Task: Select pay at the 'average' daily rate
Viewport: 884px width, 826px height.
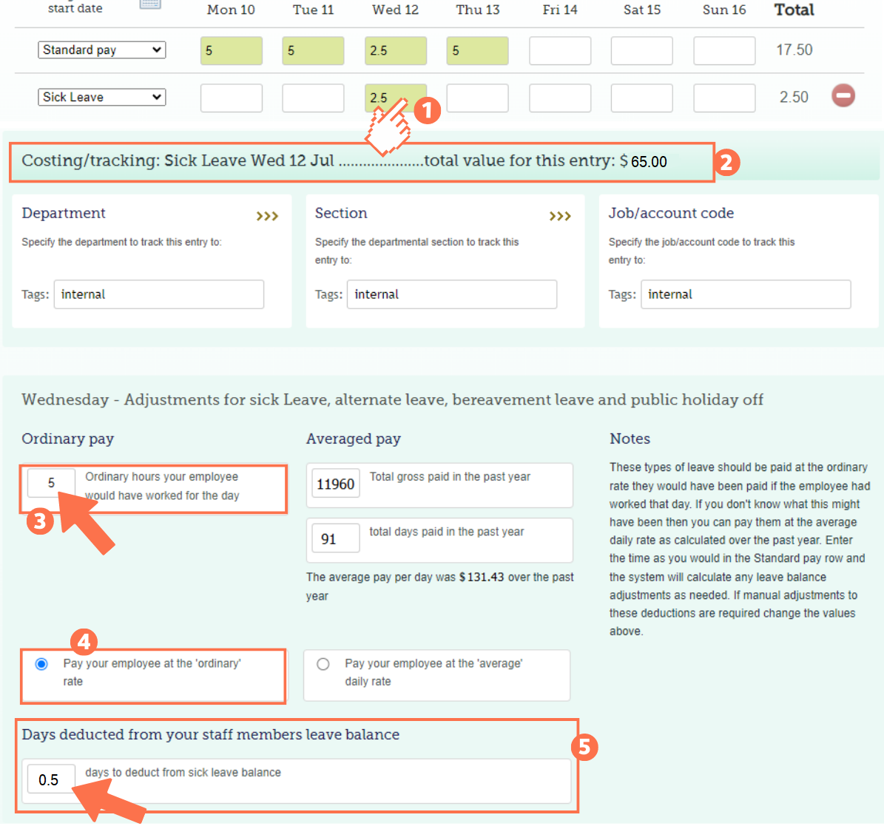Action: (x=323, y=664)
